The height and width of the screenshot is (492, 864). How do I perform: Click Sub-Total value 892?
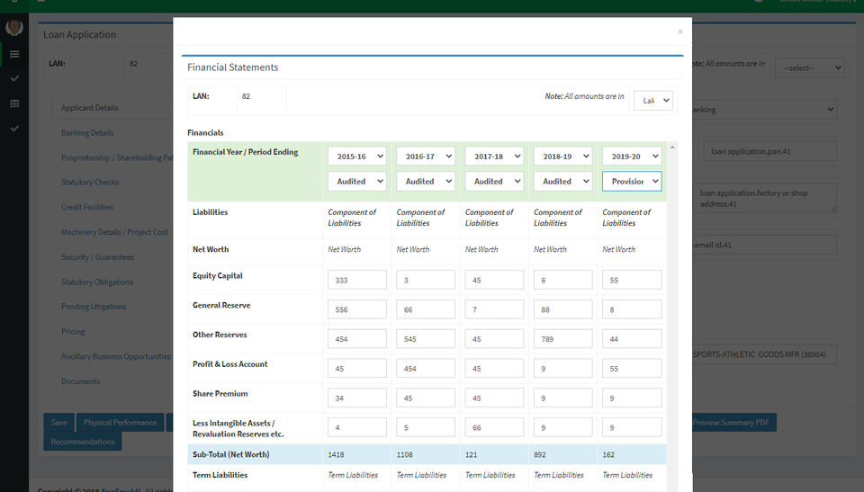[x=539, y=454]
